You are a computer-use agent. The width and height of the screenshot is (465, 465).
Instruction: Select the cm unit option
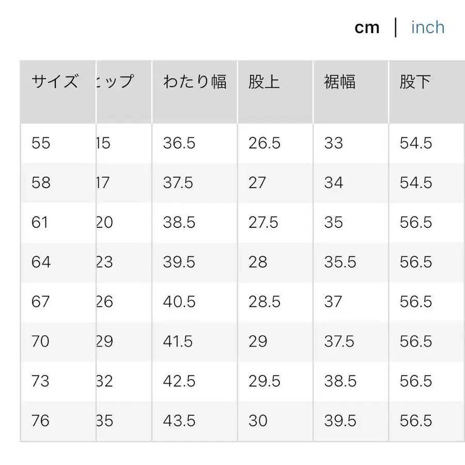pyautogui.click(x=367, y=27)
